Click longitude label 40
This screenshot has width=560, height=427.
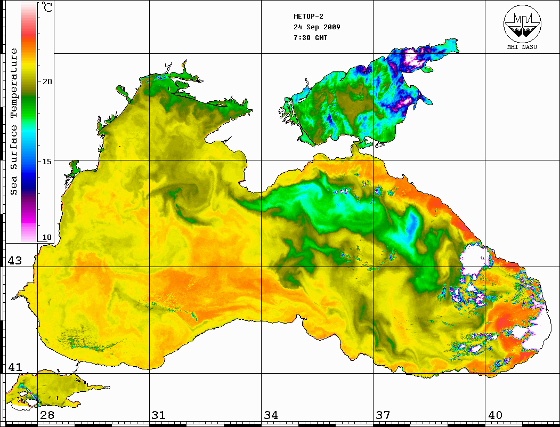[x=495, y=415]
